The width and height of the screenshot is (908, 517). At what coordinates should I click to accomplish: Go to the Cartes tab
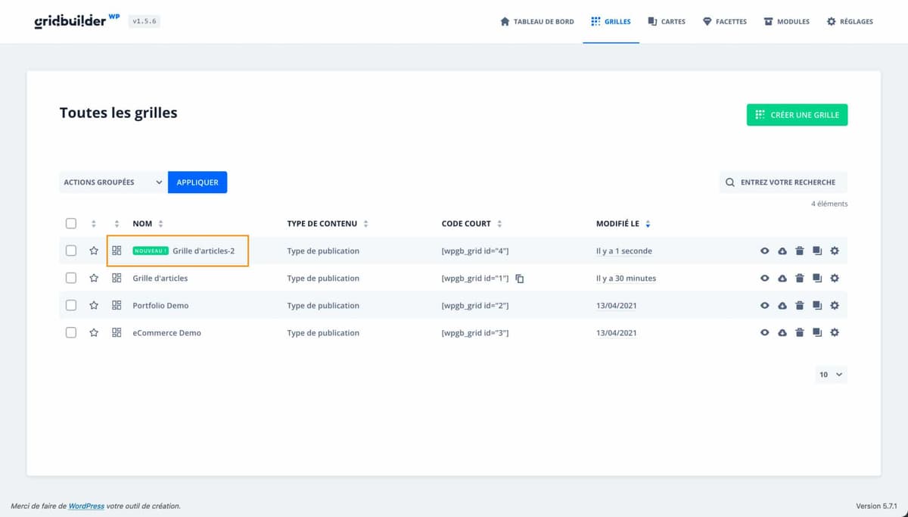[667, 22]
